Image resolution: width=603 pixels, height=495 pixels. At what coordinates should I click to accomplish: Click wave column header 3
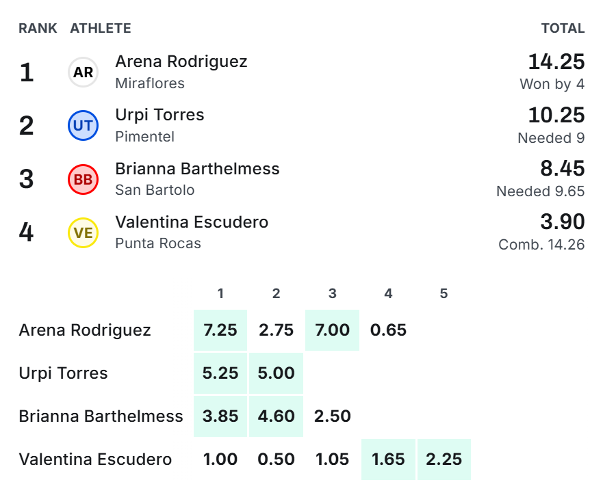coord(332,294)
